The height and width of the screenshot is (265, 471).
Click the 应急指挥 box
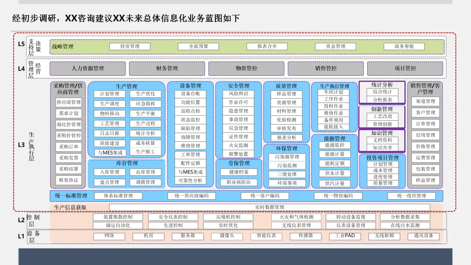[145, 104]
